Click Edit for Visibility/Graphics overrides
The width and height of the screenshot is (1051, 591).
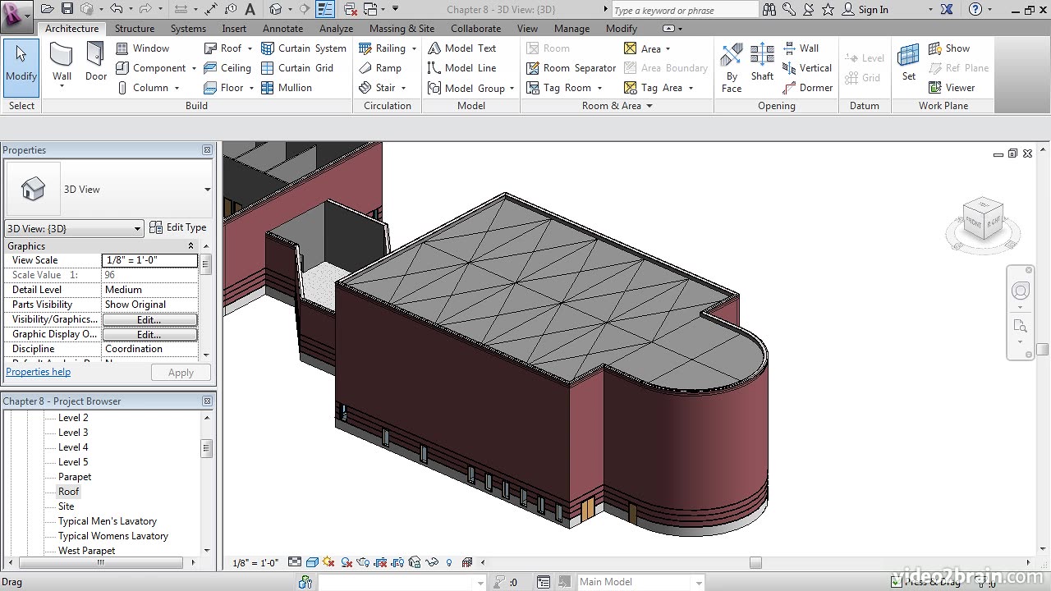[x=149, y=319]
